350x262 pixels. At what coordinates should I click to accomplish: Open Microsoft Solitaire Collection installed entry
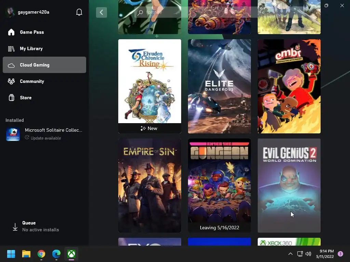tap(44, 134)
